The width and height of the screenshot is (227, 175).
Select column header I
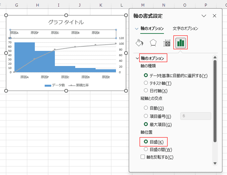(x=58, y=5)
